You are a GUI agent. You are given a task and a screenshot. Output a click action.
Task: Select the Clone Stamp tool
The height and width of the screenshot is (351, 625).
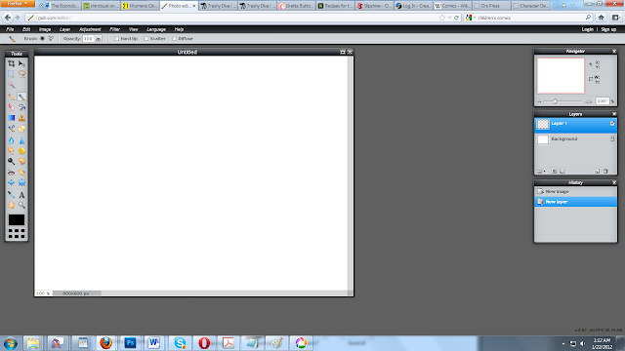[21, 118]
